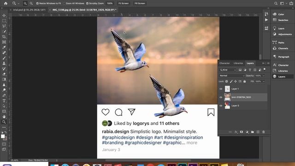The width and height of the screenshot is (295, 166).
Task: Select the Dodge tool
Action: pyautogui.click(x=4, y=90)
